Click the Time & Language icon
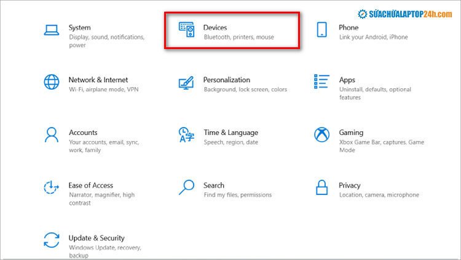Image resolution: width=461 pixels, height=260 pixels. click(x=186, y=135)
